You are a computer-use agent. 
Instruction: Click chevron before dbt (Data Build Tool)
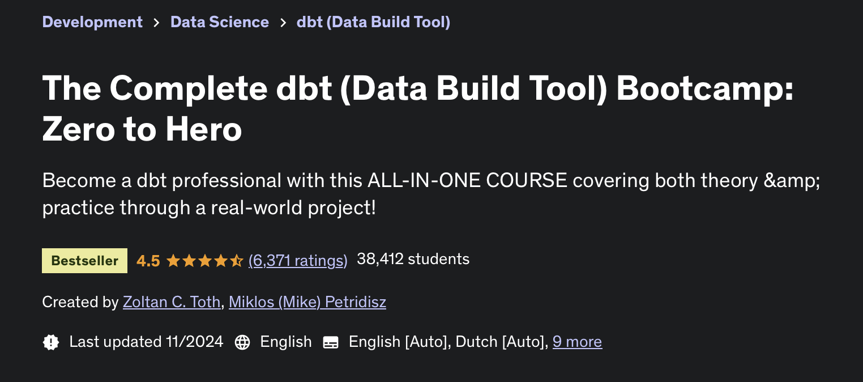click(283, 23)
